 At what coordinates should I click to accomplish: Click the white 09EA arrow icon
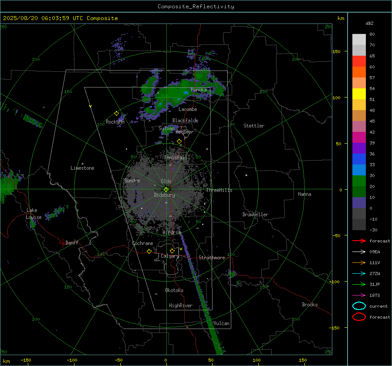359,252
